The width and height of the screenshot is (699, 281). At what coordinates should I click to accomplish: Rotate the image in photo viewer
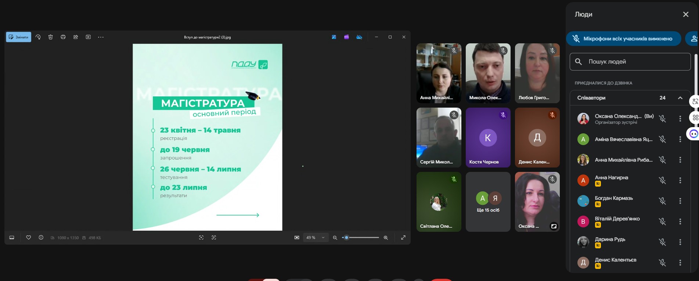[x=38, y=37]
